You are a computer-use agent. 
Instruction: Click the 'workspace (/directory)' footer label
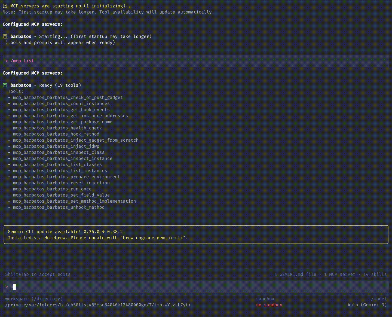click(x=34, y=299)
